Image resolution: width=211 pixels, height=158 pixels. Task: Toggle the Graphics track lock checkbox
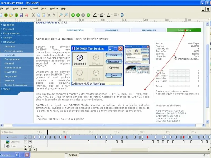pos(30,142)
